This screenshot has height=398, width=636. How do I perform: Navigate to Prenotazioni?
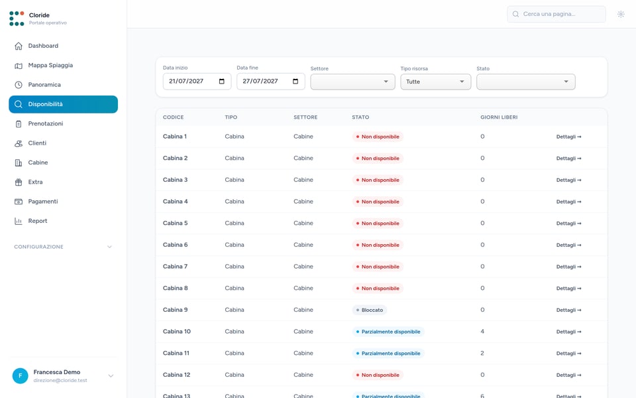[64, 124]
